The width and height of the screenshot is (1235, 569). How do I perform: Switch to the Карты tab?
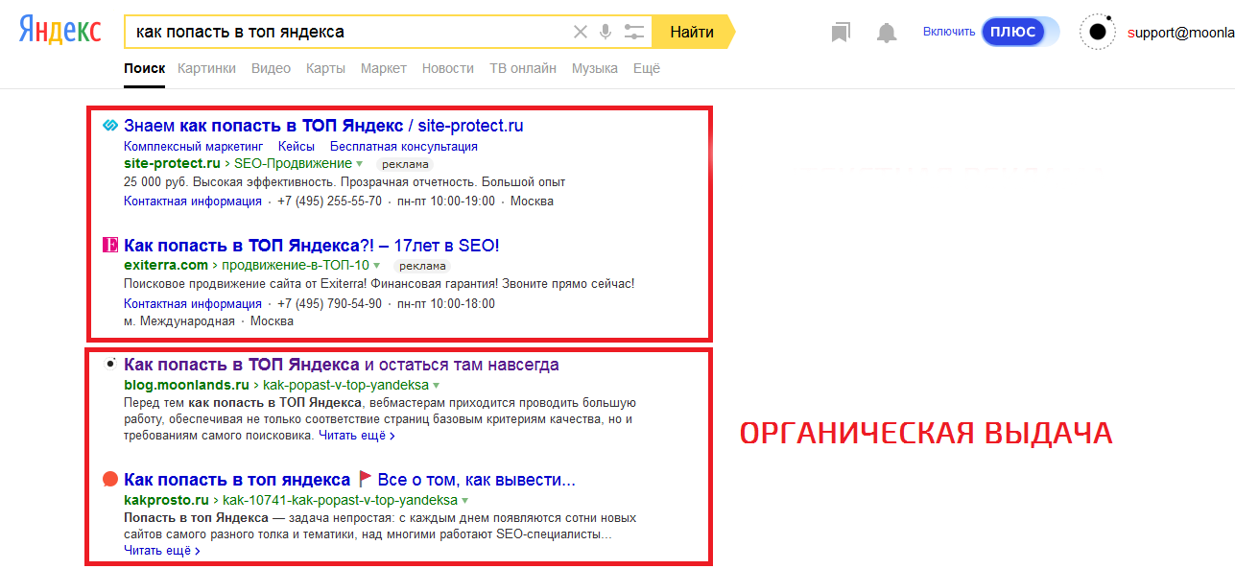[x=325, y=68]
